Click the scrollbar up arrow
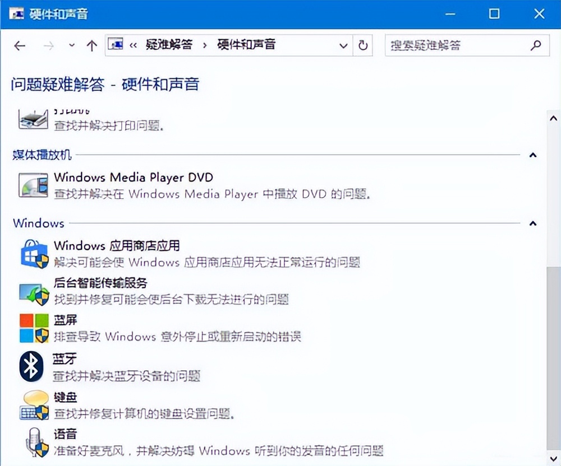The image size is (561, 466). point(554,118)
